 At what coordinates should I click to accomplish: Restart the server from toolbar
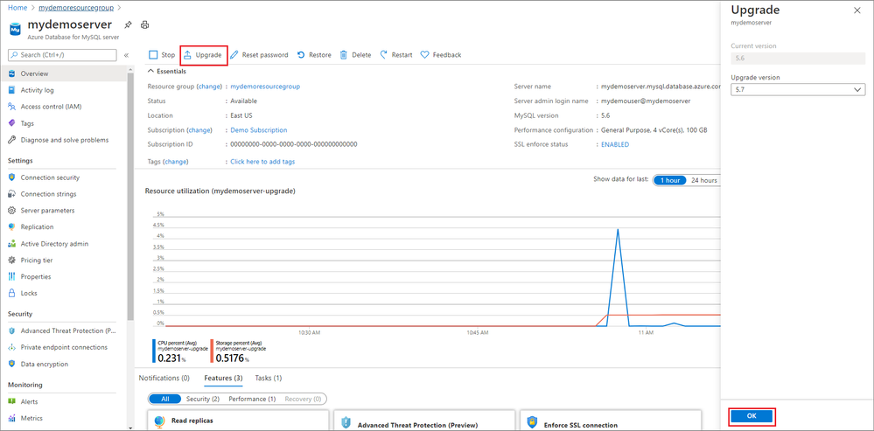click(x=396, y=54)
